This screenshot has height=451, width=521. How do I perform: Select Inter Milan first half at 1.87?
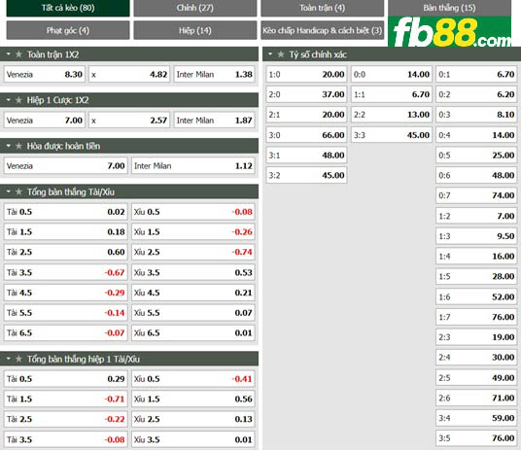(214, 120)
